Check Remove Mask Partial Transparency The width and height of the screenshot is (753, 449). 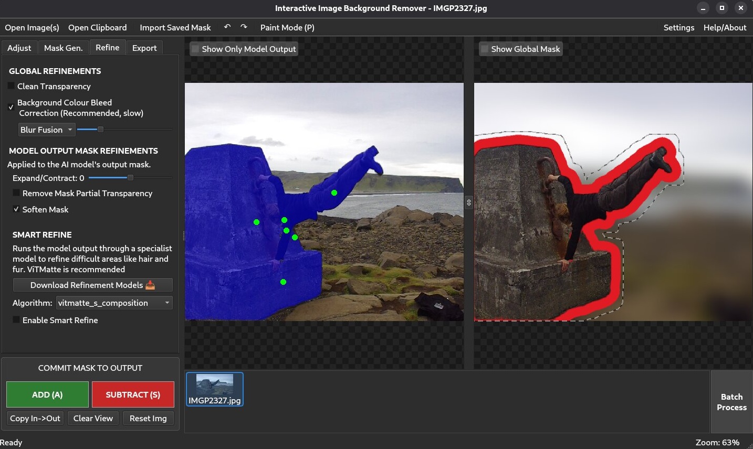16,193
